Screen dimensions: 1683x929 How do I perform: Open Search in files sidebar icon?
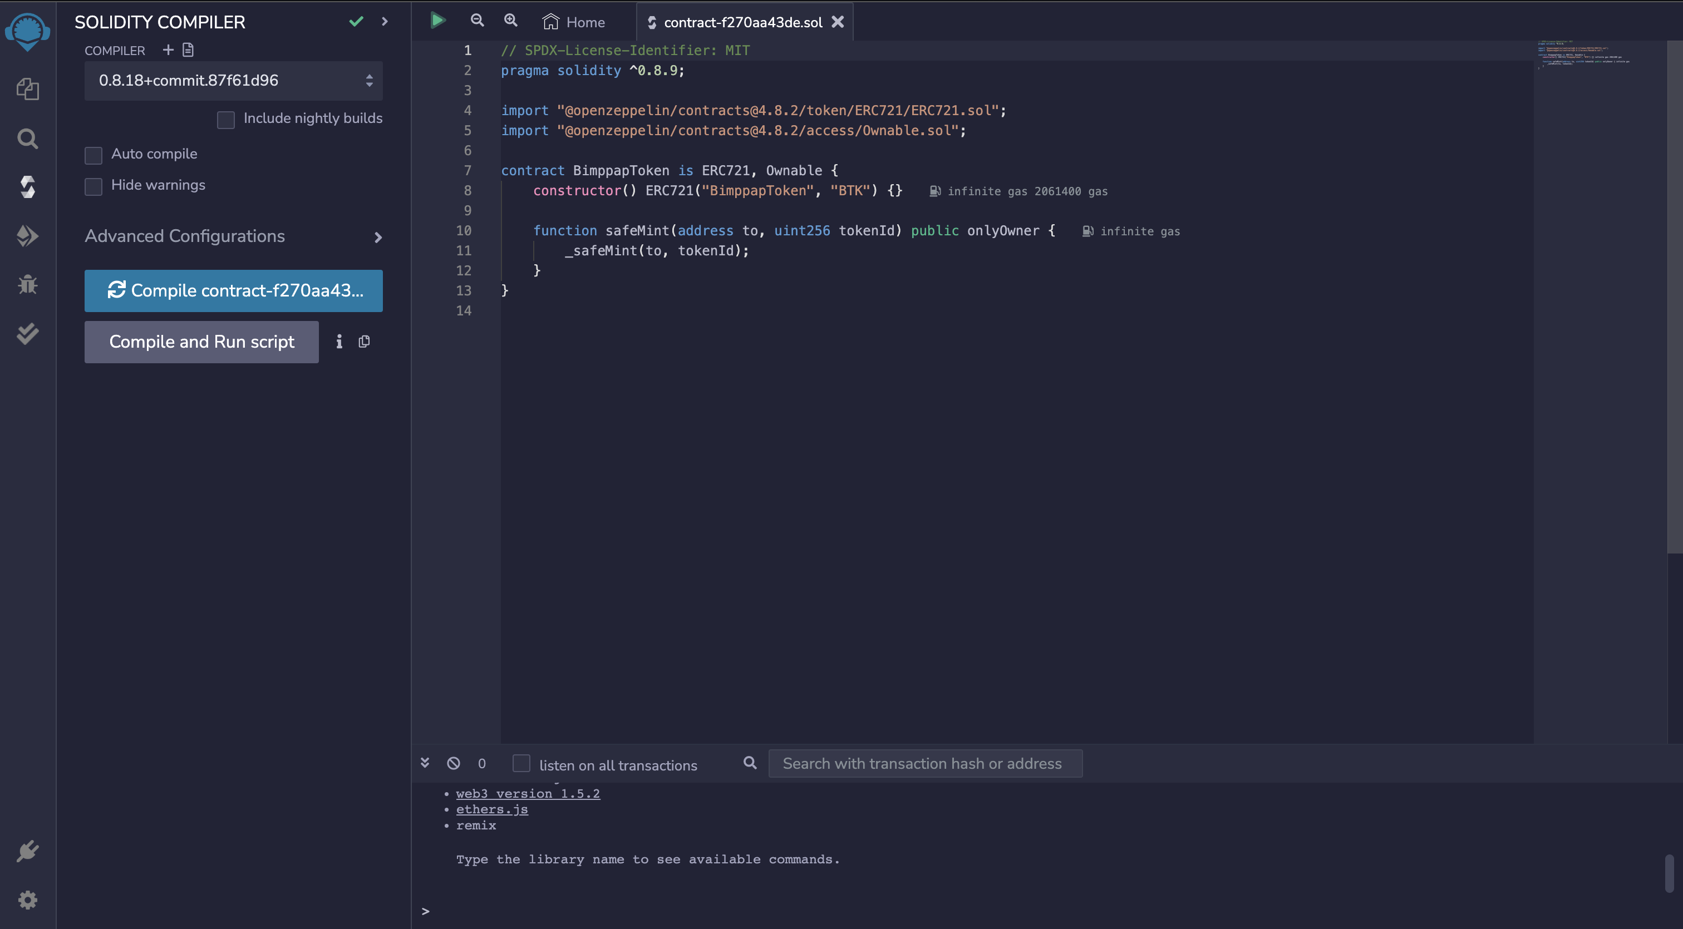27,139
